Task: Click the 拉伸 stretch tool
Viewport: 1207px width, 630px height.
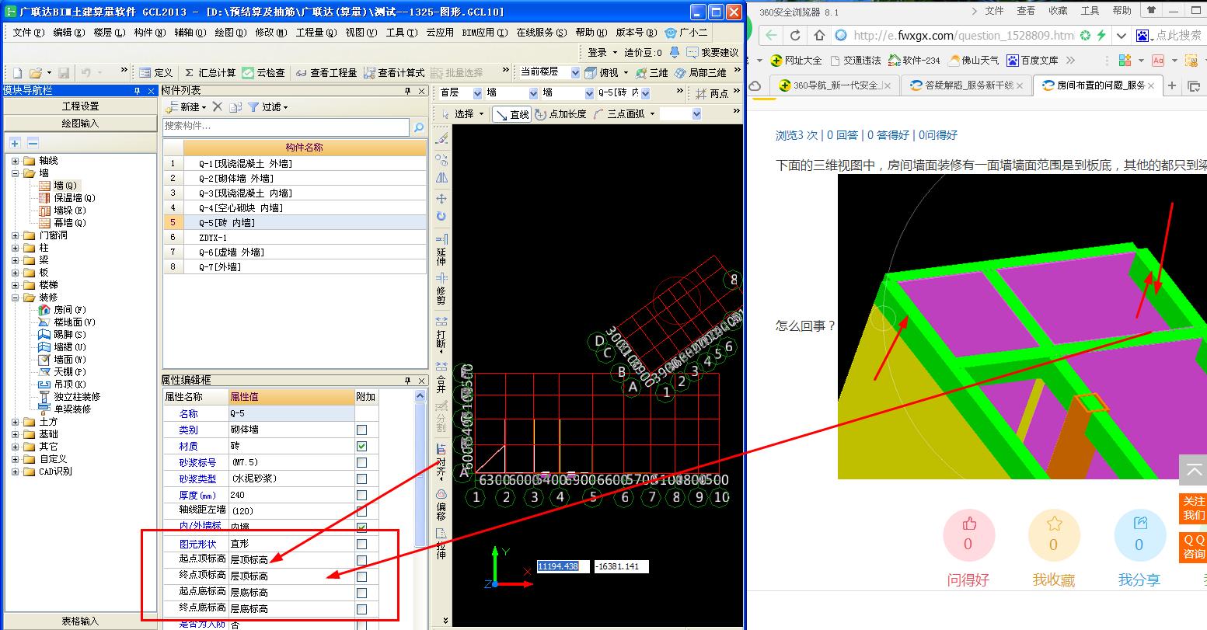Action: tap(441, 544)
